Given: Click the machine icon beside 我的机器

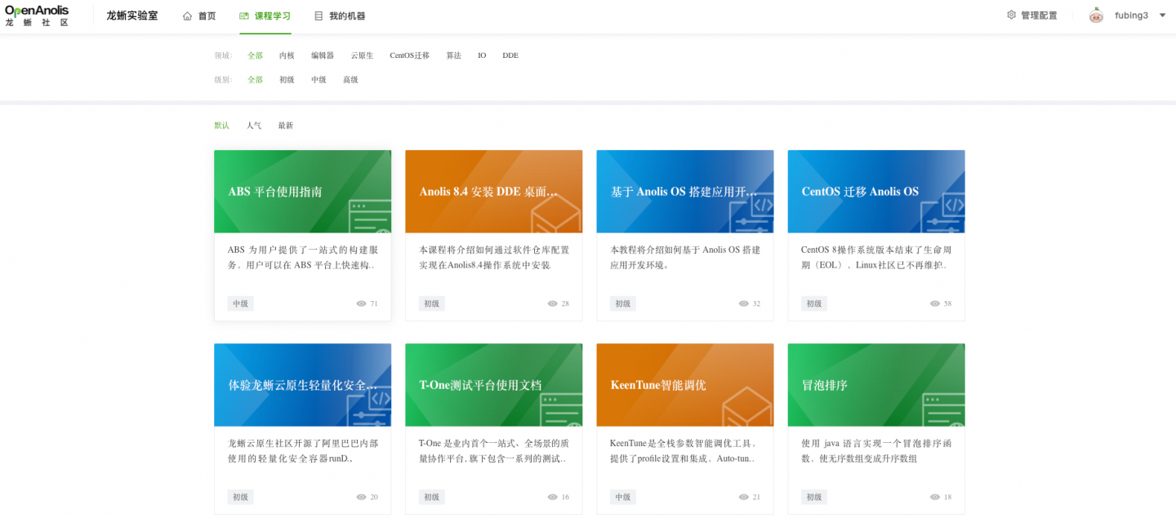Looking at the screenshot, I should click(318, 15).
